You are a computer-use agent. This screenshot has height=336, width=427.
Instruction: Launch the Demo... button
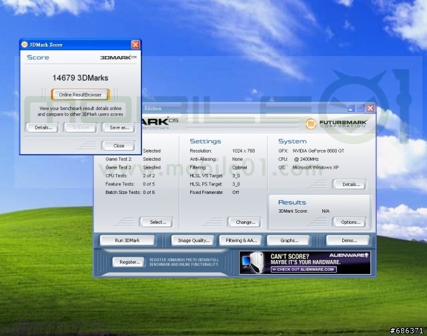(x=348, y=241)
